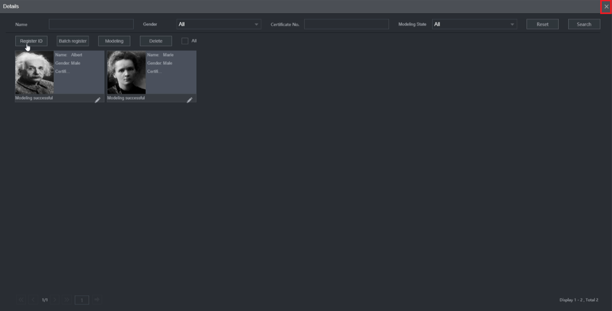Tick the All selection checkbox
612x311 pixels.
(185, 41)
